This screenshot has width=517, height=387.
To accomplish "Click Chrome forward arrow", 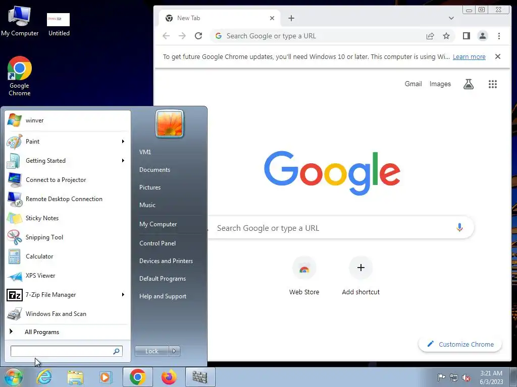I will coord(182,36).
